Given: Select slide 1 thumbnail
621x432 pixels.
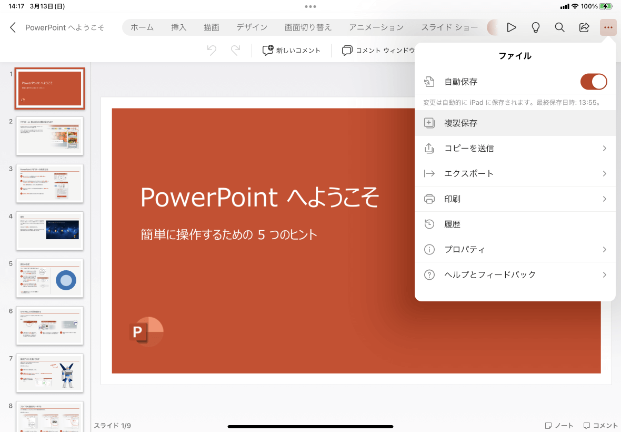Looking at the screenshot, I should tap(49, 89).
